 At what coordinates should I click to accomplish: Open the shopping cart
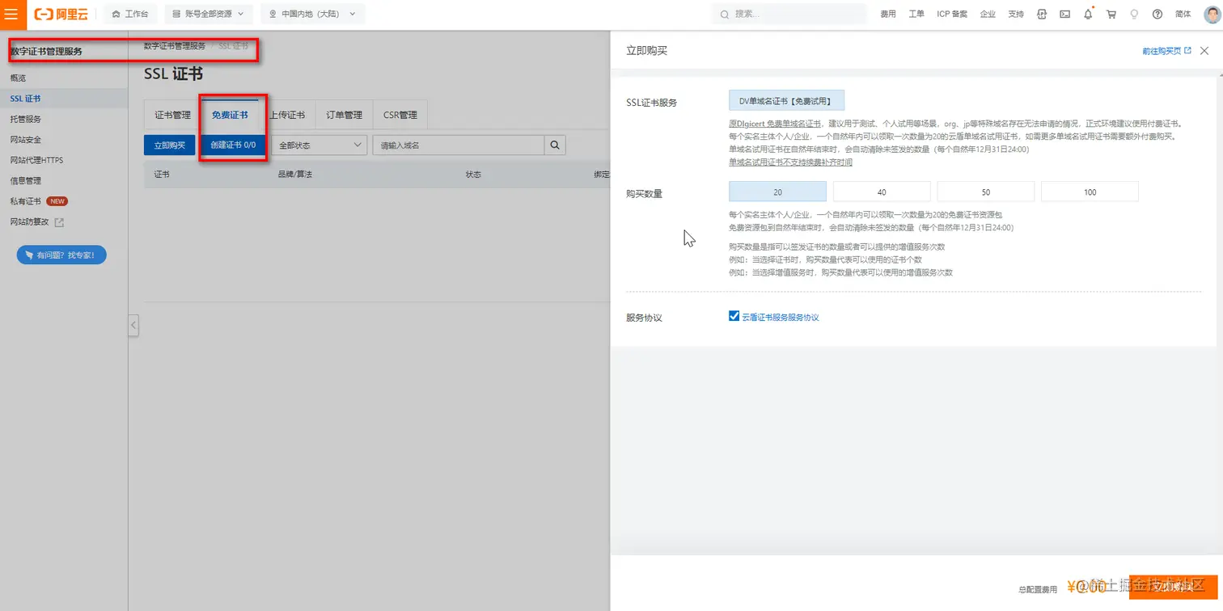click(1111, 14)
